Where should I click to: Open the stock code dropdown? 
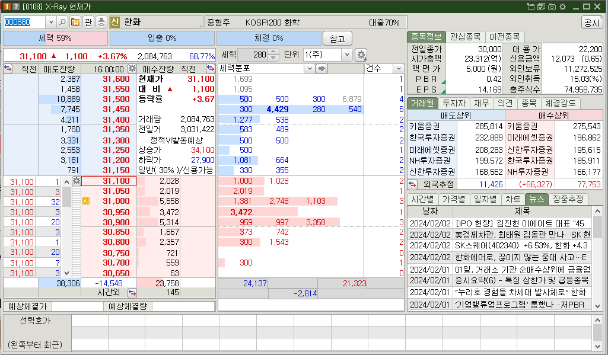(50, 23)
